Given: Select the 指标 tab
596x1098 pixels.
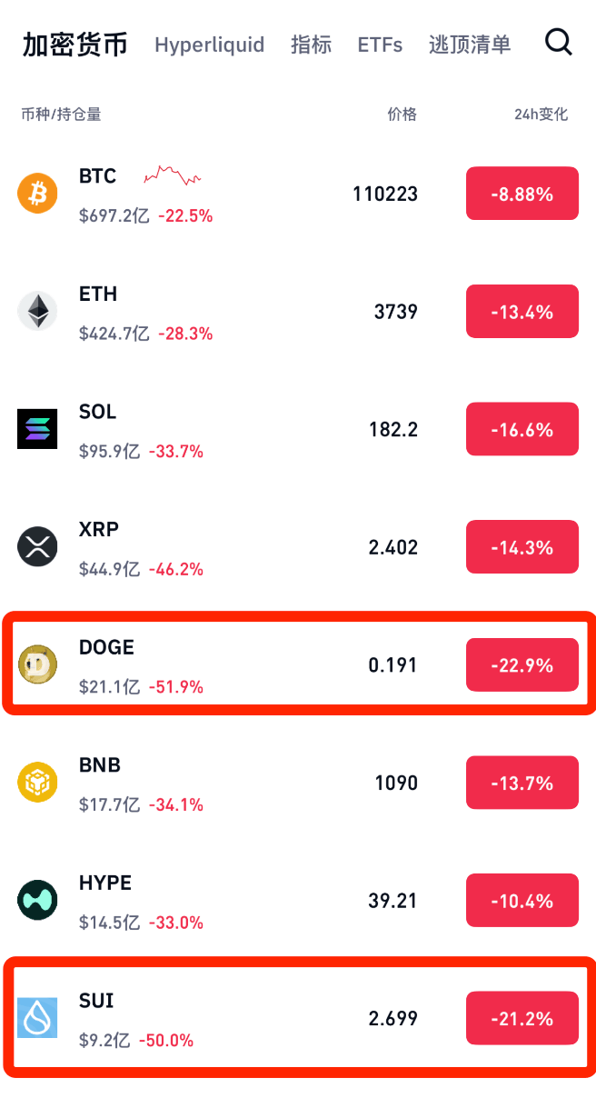Looking at the screenshot, I should [x=311, y=45].
